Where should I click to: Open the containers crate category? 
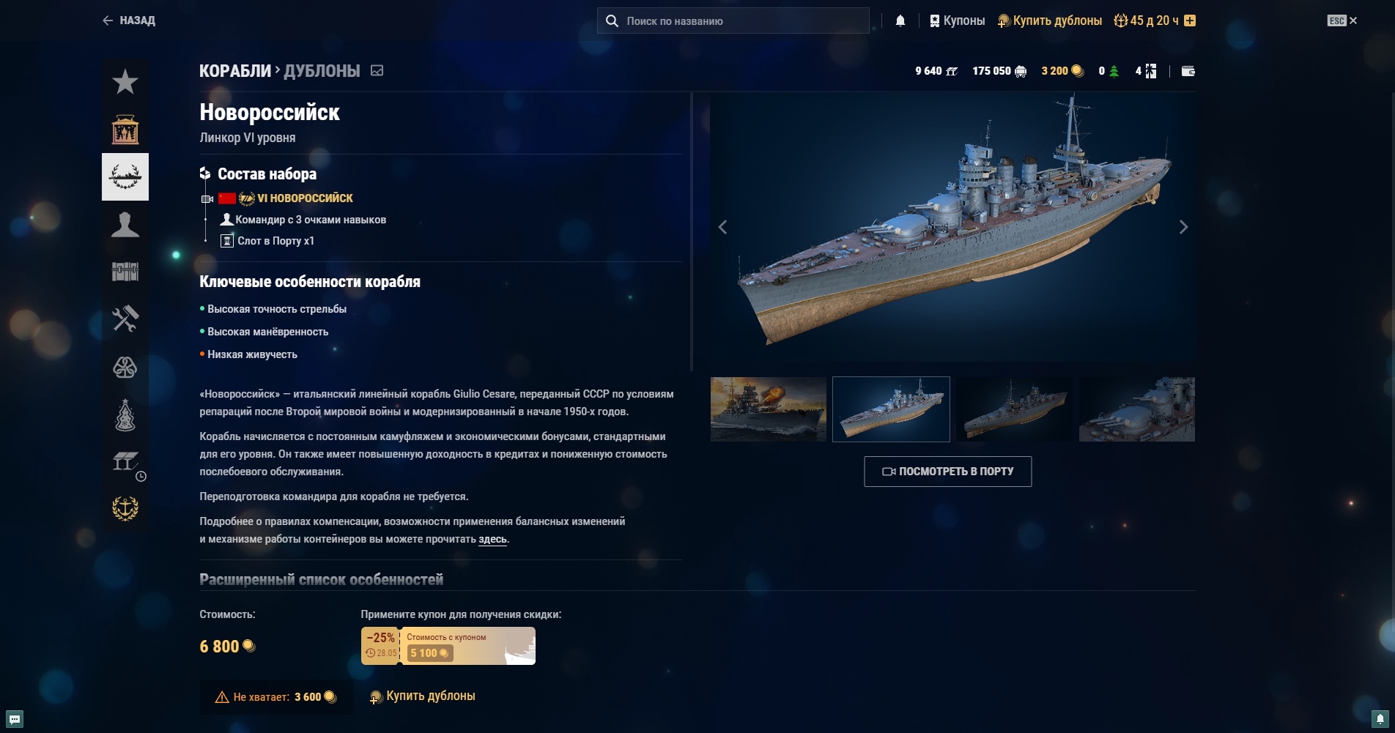[x=125, y=272]
